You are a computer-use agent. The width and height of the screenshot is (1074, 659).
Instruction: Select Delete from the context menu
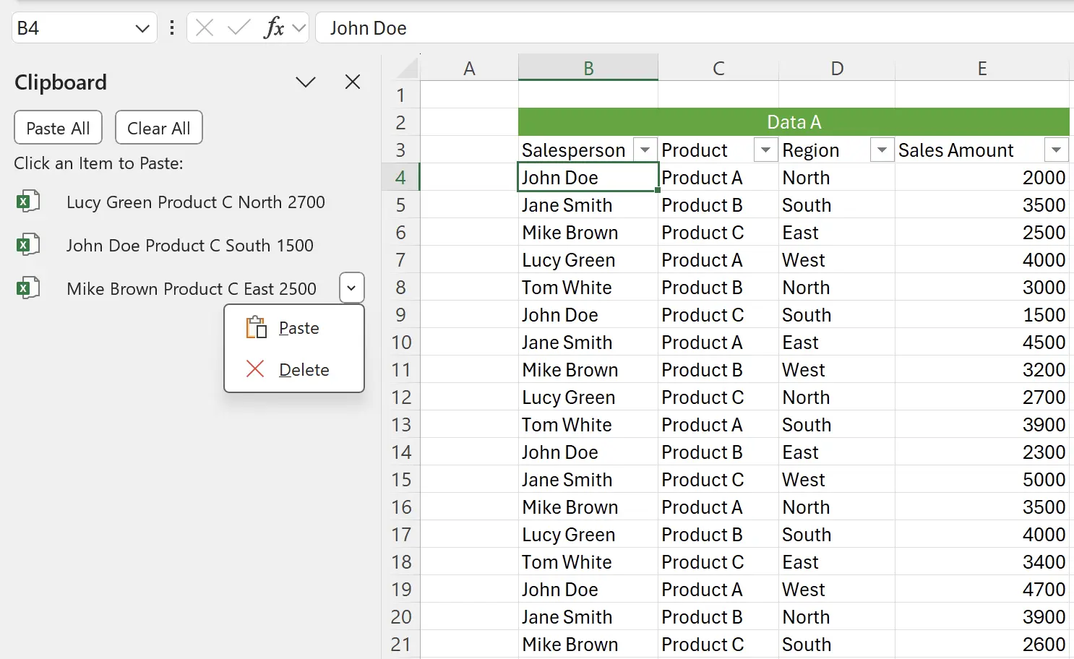tap(304, 369)
